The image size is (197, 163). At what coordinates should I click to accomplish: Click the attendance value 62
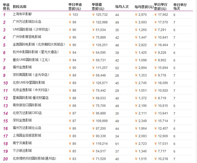(117, 68)
